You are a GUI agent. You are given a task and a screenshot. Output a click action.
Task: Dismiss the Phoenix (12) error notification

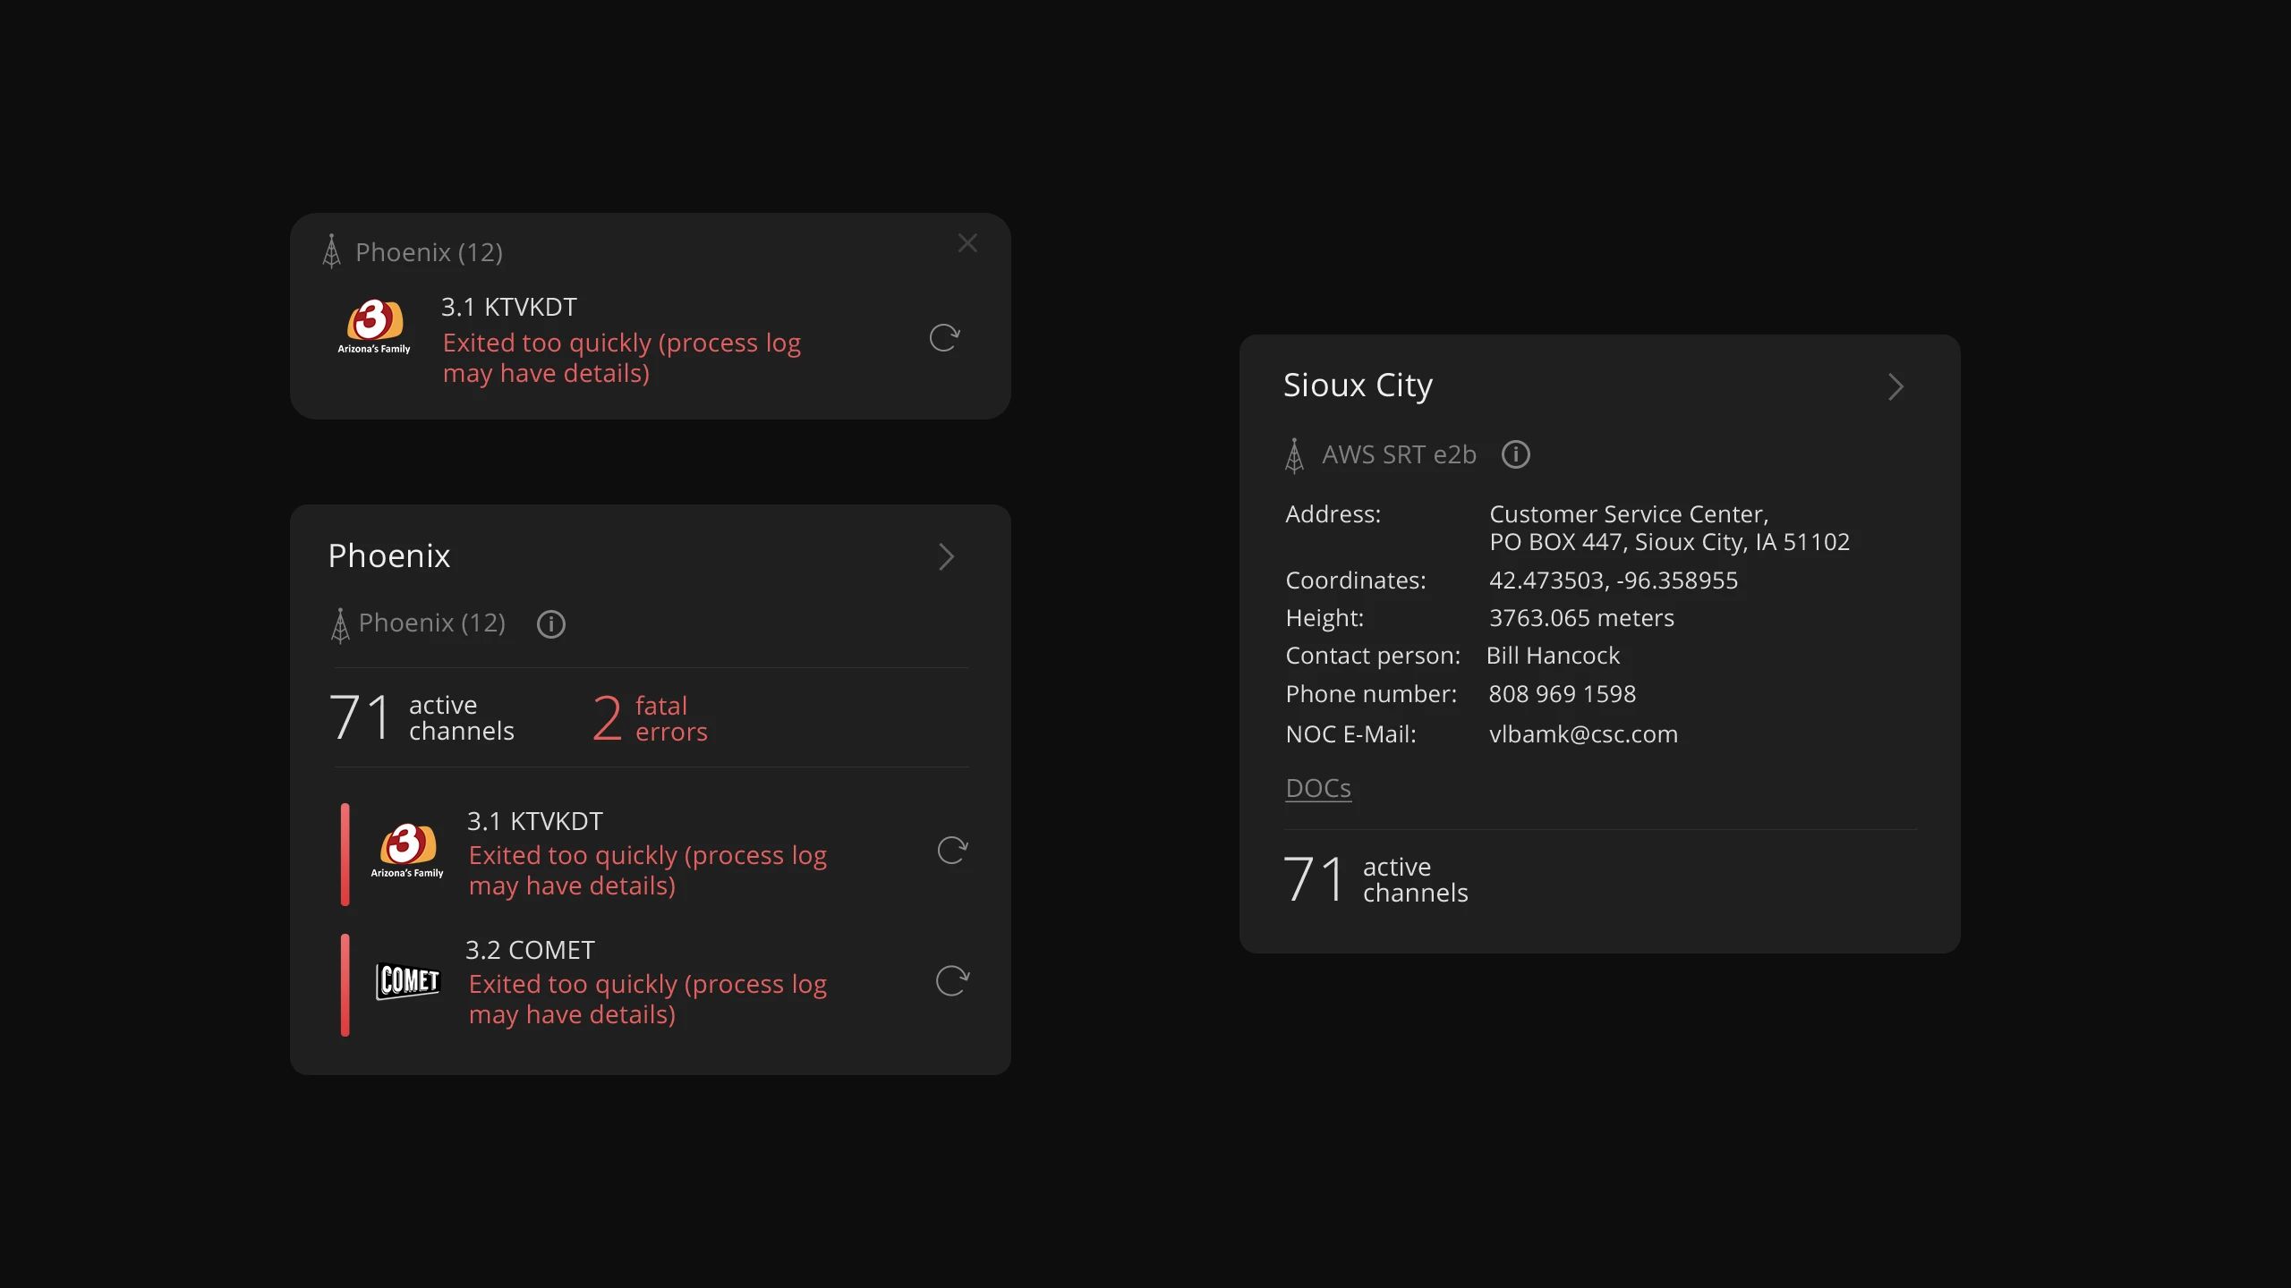pyautogui.click(x=967, y=242)
